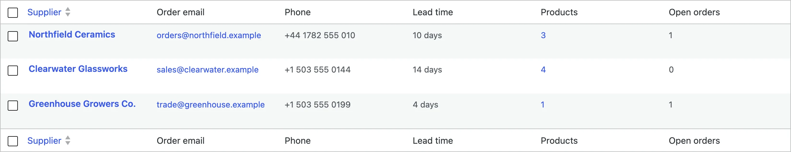Image resolution: width=791 pixels, height=152 pixels.
Task: Open Greenhouse Growers Co. supplier page
Action: (x=82, y=104)
